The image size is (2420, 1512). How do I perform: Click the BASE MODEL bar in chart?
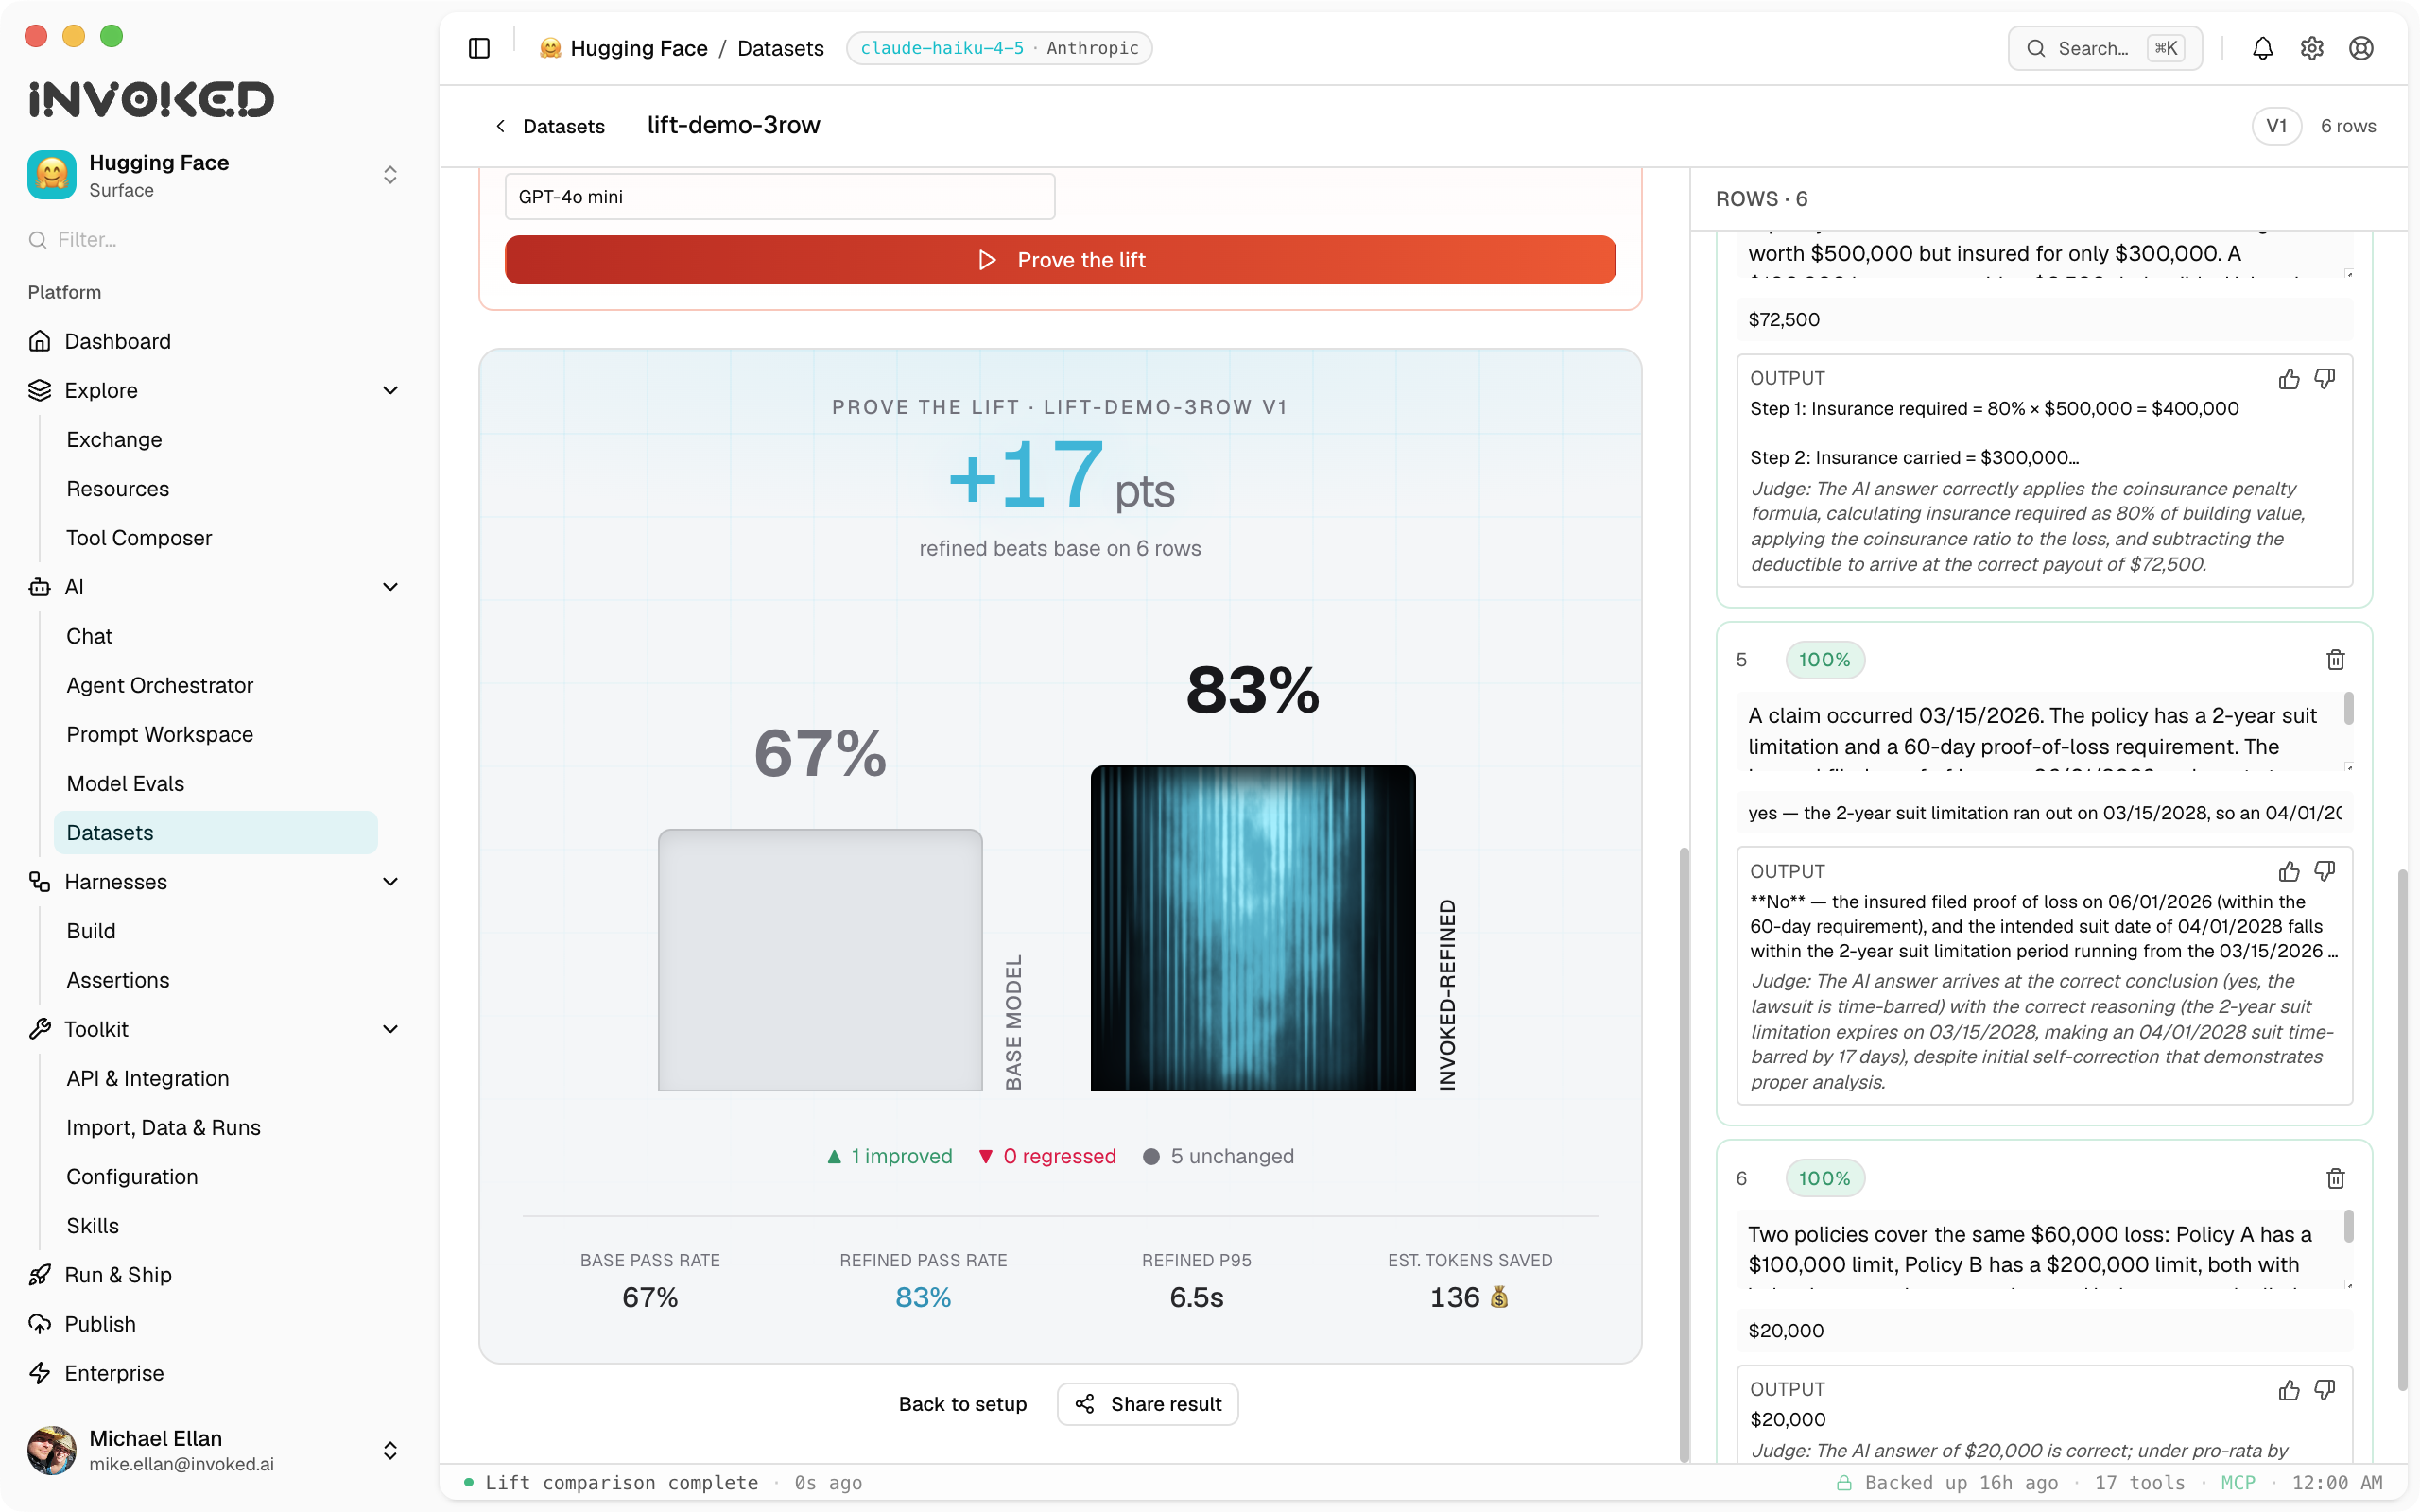coord(820,960)
